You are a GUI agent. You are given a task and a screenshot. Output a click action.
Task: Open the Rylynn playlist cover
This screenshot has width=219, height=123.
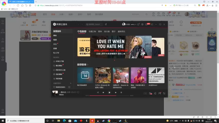pos(103,75)
